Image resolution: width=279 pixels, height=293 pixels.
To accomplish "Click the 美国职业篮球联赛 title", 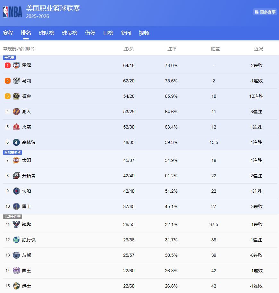I will coord(53,8).
